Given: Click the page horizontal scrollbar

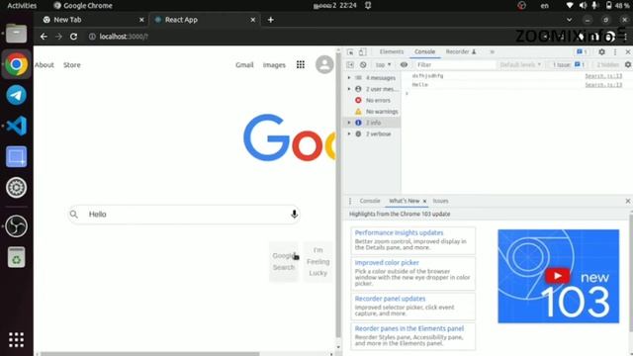Looking at the screenshot, I should point(150,354).
